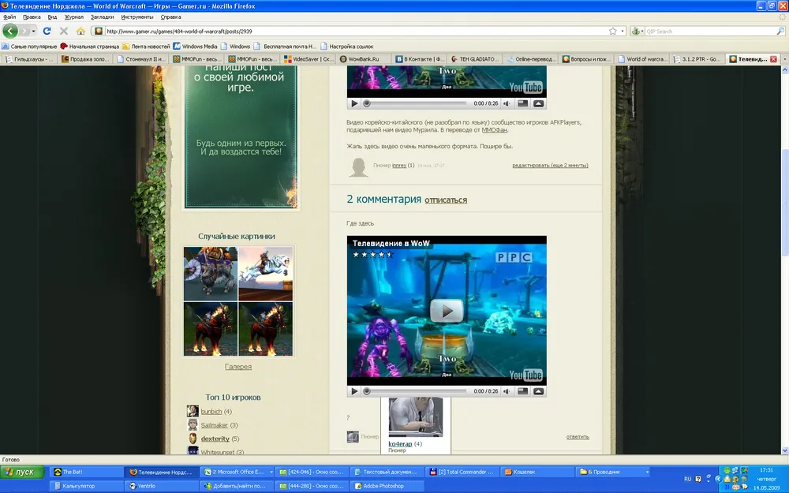Click the отписаться link next to comments
This screenshot has height=493, width=789.
click(446, 200)
